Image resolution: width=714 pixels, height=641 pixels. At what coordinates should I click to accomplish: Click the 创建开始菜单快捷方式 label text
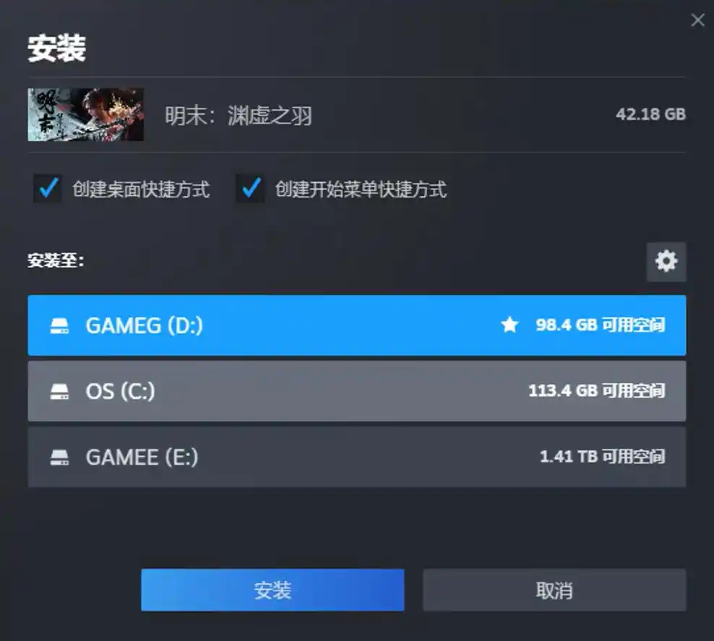[361, 189]
